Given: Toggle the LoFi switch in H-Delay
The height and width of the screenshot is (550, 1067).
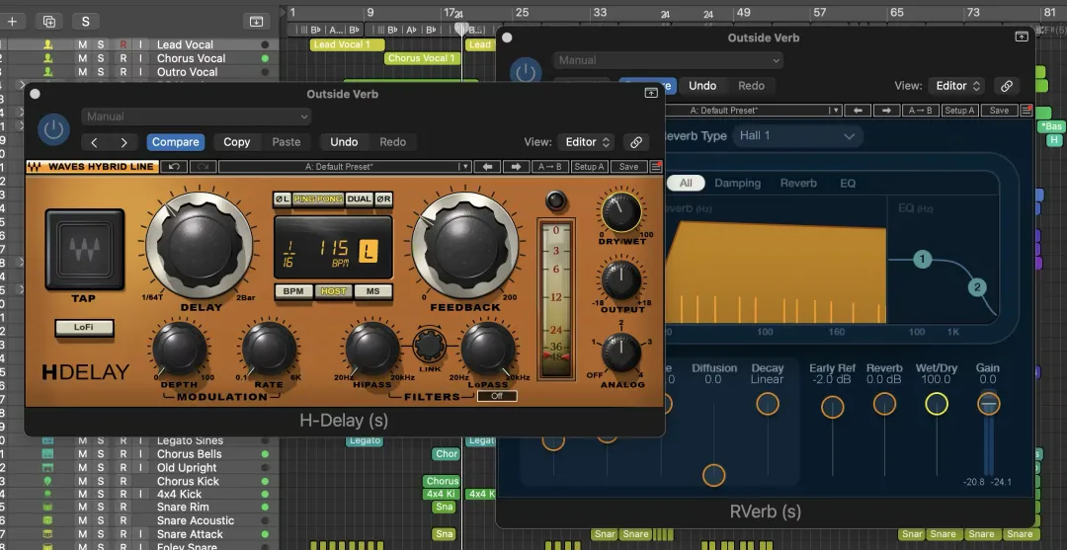Looking at the screenshot, I should click(x=84, y=328).
